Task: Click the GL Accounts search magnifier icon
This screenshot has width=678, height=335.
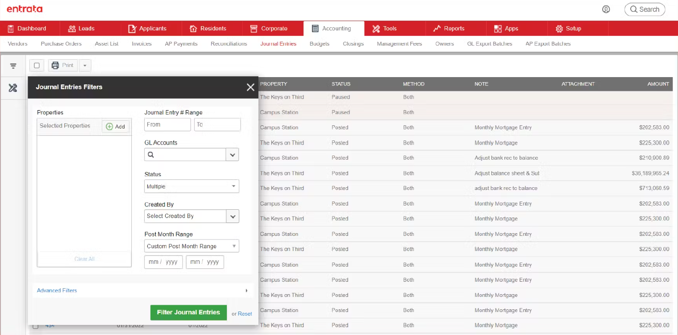Action: [151, 154]
